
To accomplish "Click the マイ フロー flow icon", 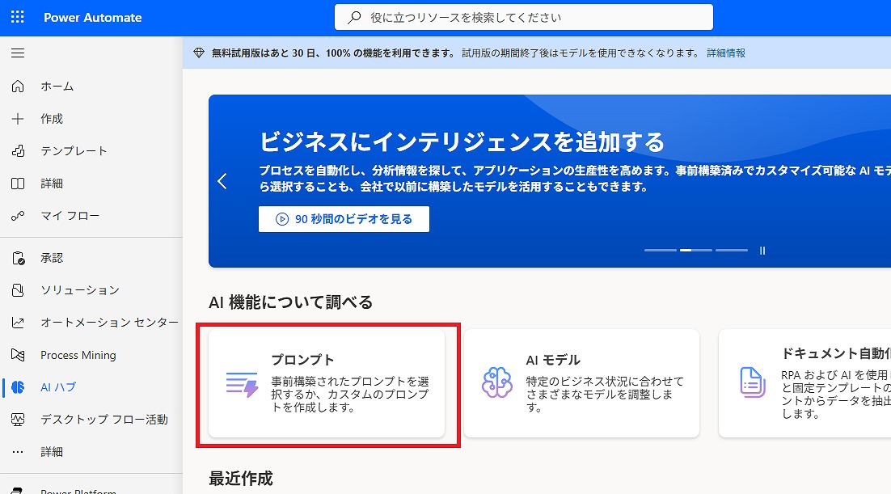I will click(18, 216).
